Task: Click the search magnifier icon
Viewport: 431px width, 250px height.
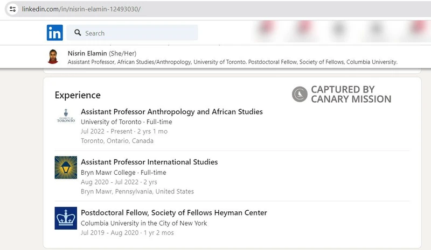Action: [x=78, y=33]
